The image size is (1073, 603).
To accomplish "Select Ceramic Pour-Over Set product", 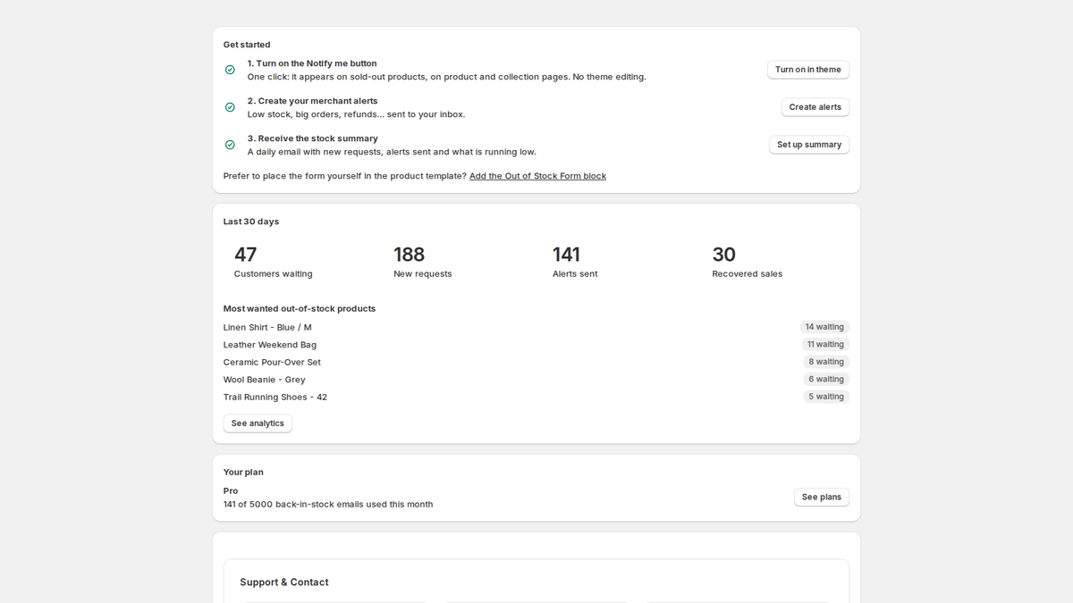I will pos(272,362).
